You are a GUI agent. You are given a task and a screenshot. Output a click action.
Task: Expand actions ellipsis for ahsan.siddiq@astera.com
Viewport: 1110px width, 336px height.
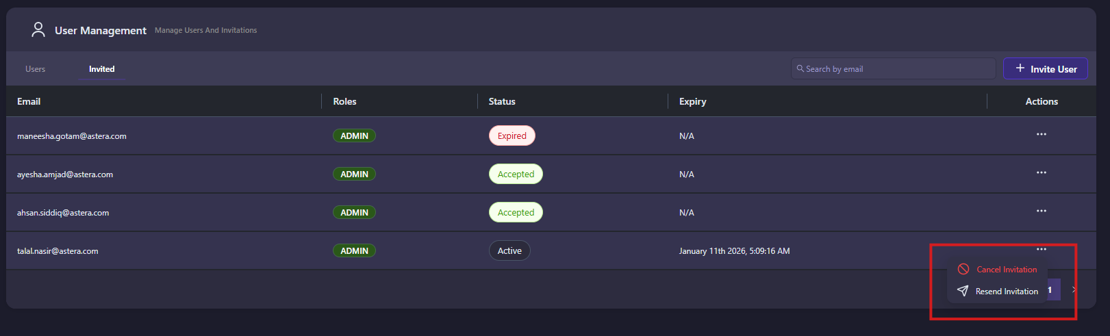coord(1041,211)
